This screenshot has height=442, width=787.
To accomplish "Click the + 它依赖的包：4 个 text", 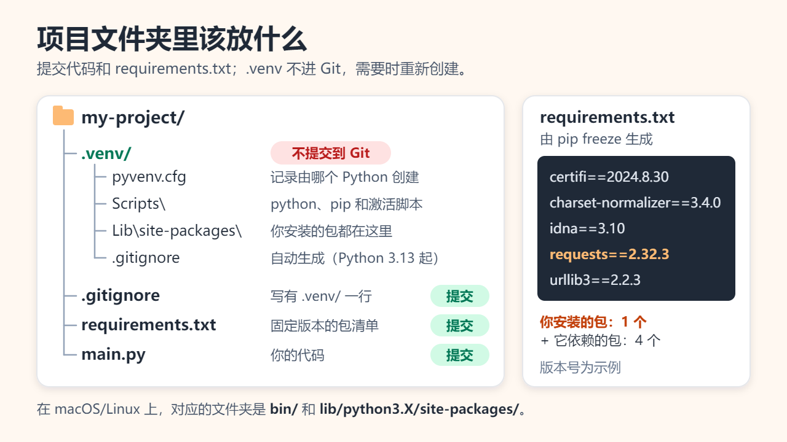I will [601, 340].
